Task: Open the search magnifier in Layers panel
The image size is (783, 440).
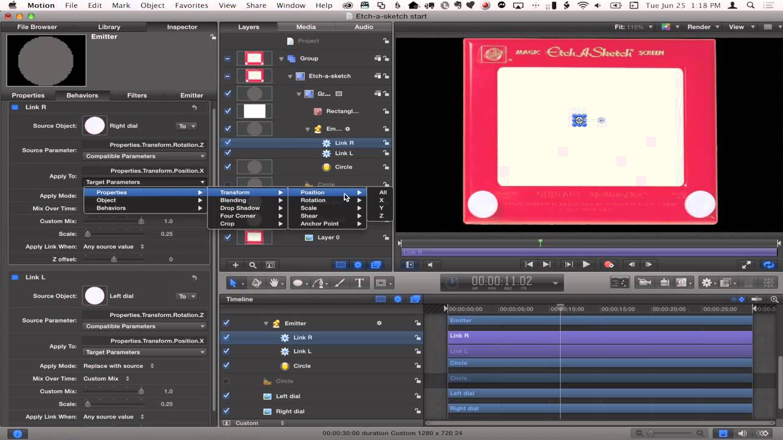Action: click(x=253, y=265)
